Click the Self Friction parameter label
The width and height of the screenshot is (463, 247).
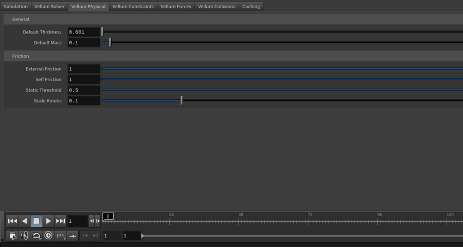coord(49,79)
